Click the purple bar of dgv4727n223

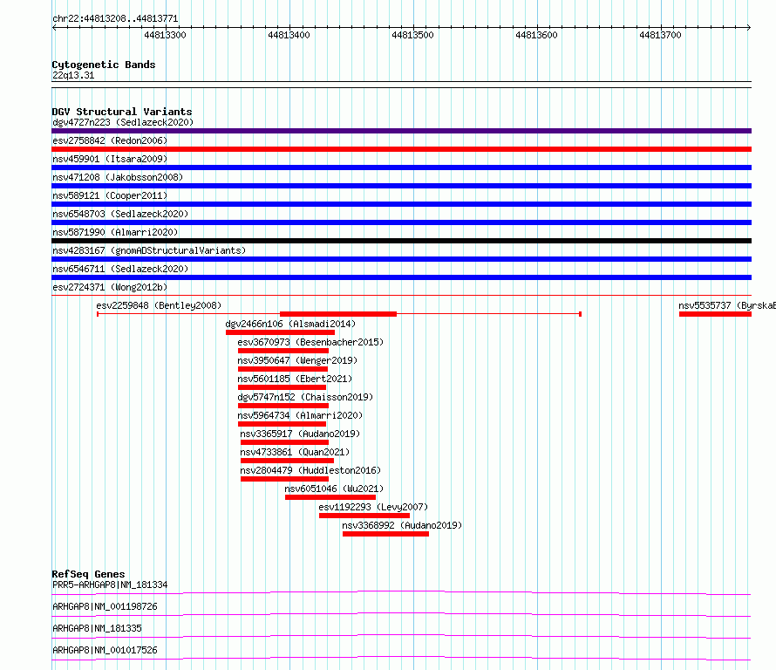[x=401, y=131]
